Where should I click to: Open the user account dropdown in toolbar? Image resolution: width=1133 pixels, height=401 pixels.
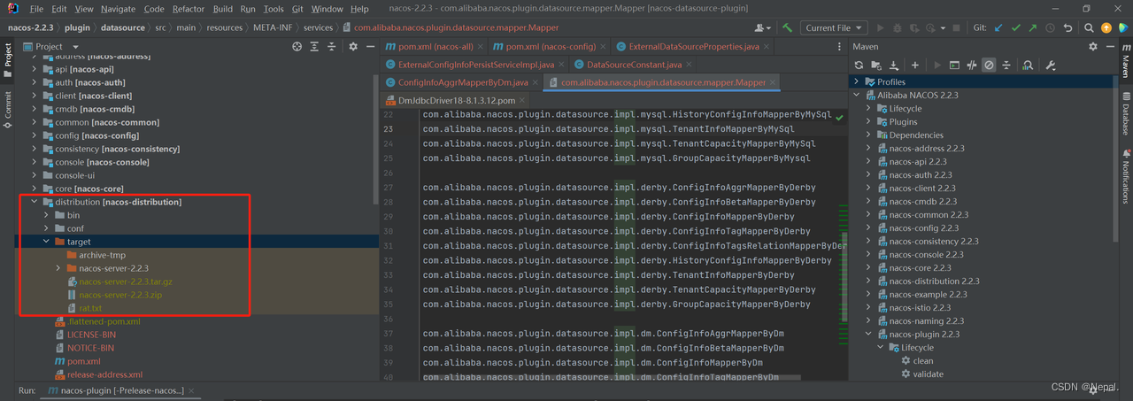[x=762, y=27]
